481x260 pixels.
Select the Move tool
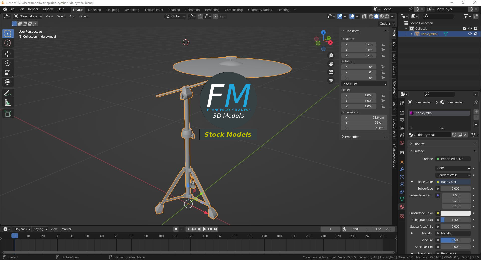pyautogui.click(x=8, y=54)
